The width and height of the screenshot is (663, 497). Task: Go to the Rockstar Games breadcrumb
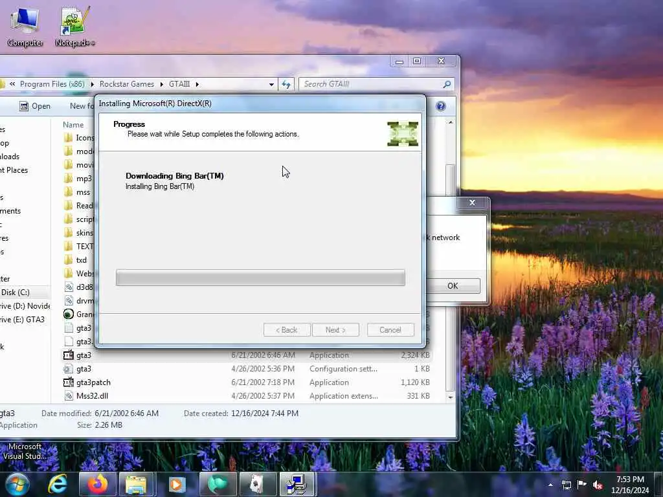(126, 84)
